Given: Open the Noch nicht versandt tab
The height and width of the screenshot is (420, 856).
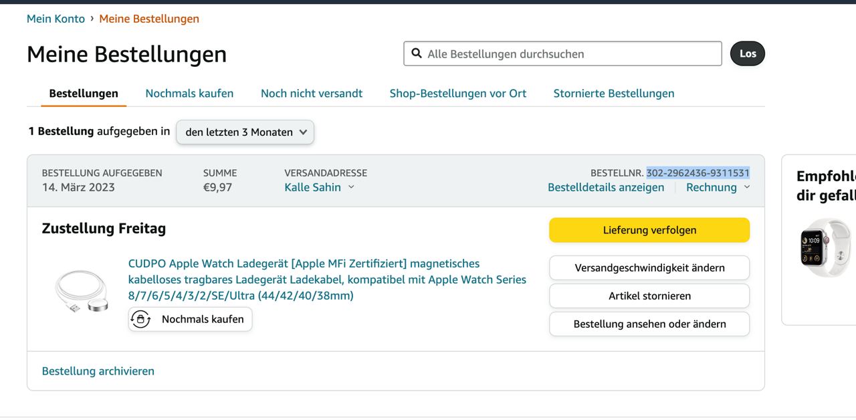Looking at the screenshot, I should click(312, 94).
